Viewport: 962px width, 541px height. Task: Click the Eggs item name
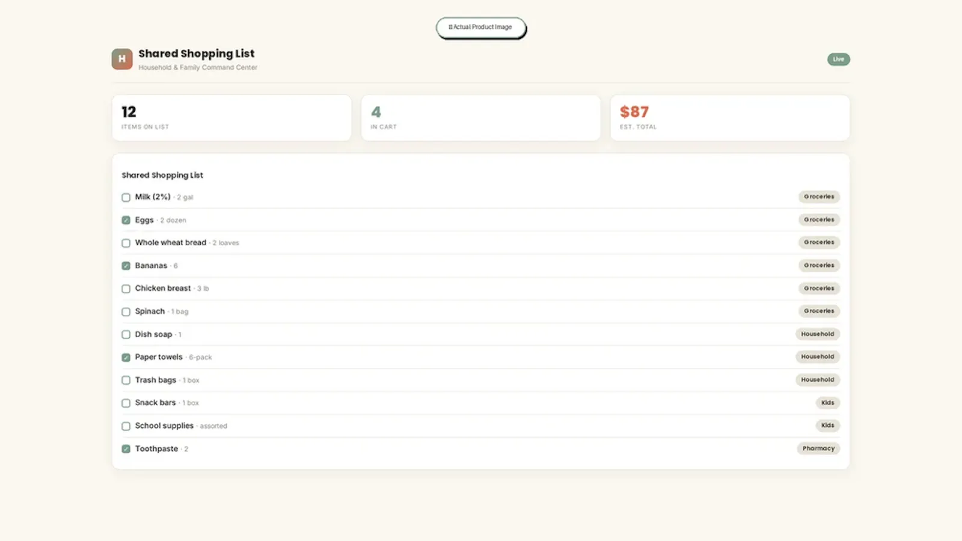click(x=144, y=220)
